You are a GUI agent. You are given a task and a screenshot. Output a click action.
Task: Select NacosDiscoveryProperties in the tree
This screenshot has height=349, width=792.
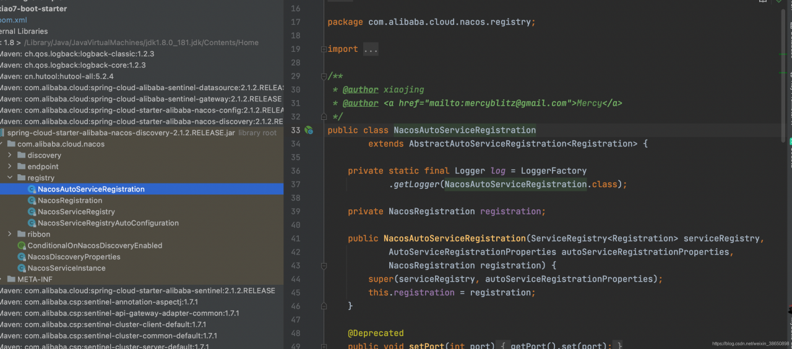(74, 256)
